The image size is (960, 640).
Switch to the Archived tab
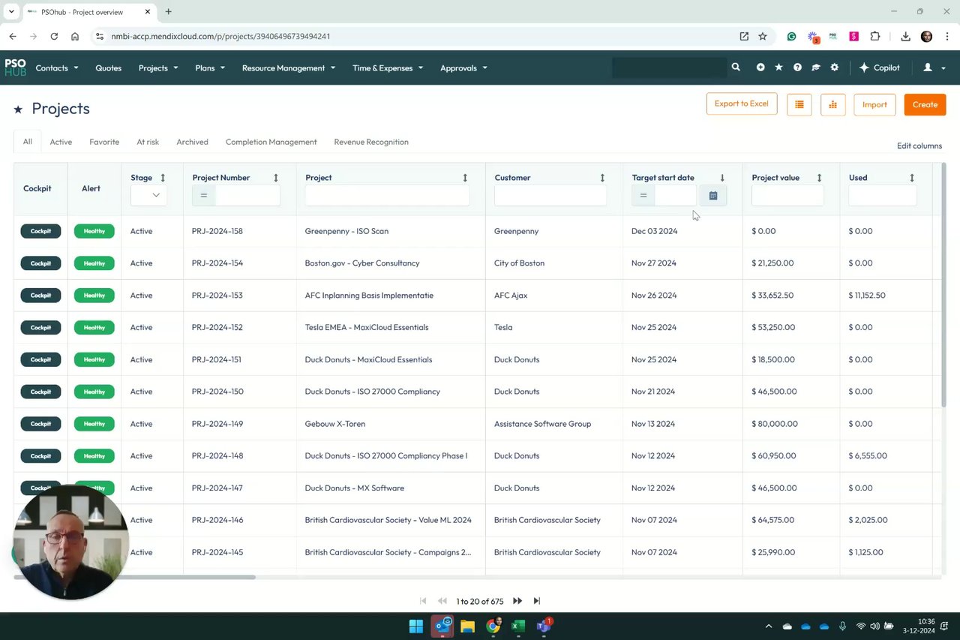[x=192, y=142]
